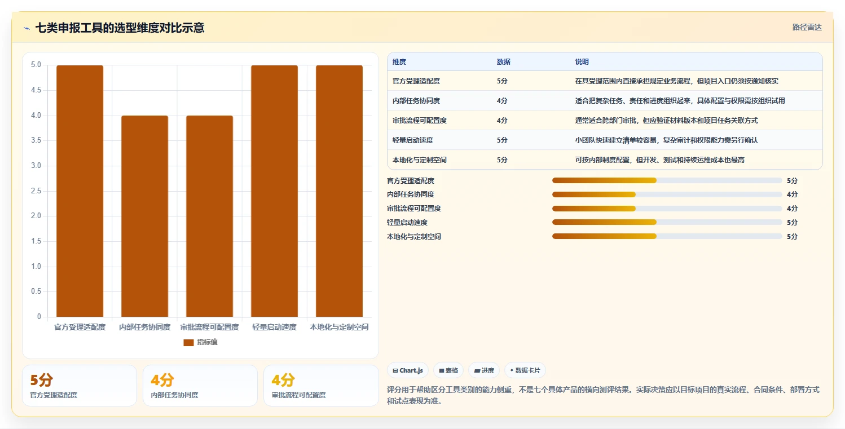Click the 内部任务协同度 progress bar
The image size is (845, 429).
667,194
